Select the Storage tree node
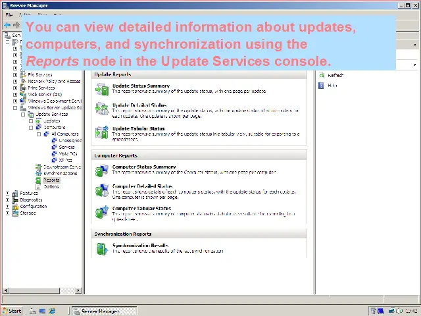This screenshot has height=316, width=421. (x=28, y=213)
